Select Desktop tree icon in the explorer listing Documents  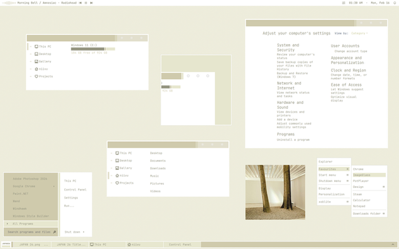click(x=117, y=161)
